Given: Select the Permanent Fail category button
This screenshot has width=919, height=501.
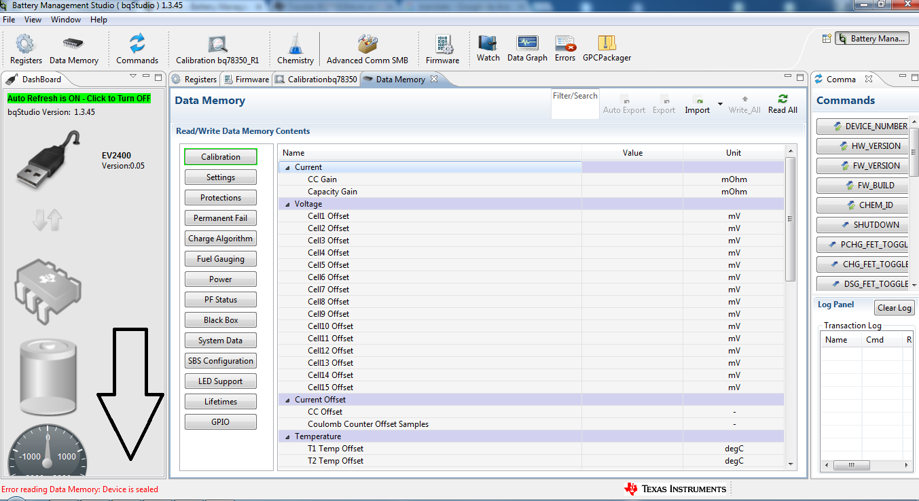Looking at the screenshot, I should (221, 218).
